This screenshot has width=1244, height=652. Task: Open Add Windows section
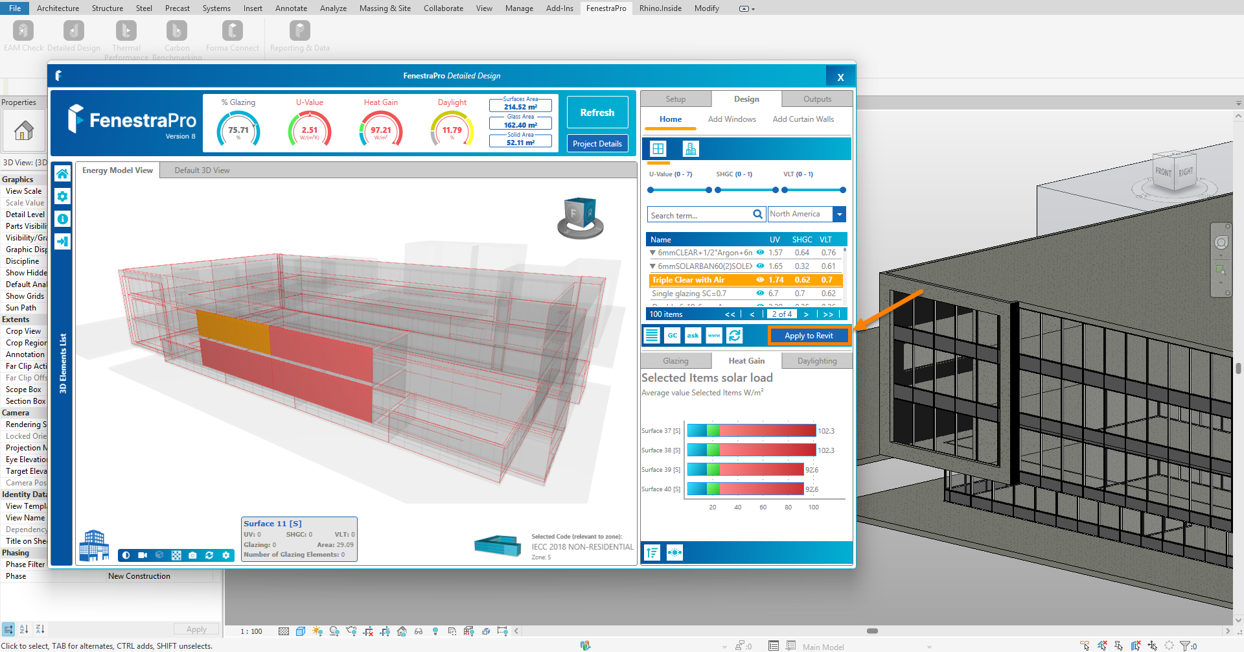[731, 119]
